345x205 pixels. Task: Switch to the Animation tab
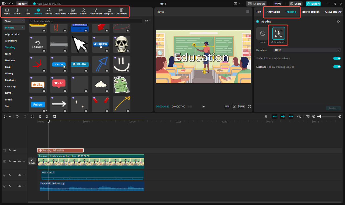coord(273,12)
